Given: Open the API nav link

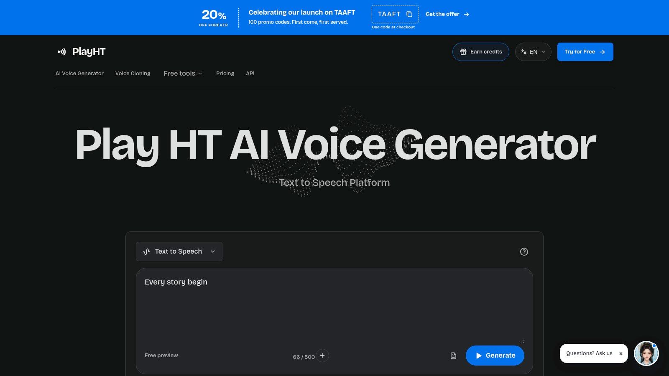Looking at the screenshot, I should point(250,74).
